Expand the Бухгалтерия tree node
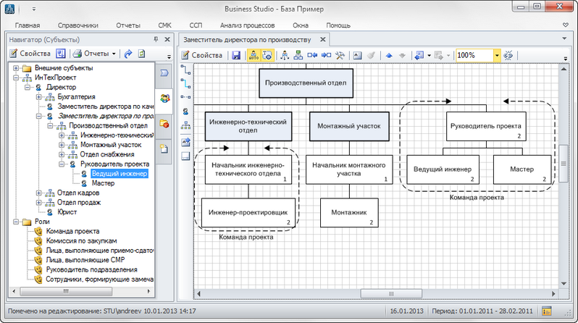The image size is (578, 323). coord(38,96)
